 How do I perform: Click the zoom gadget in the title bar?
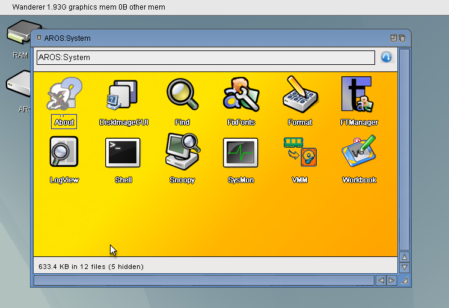[x=394, y=38]
